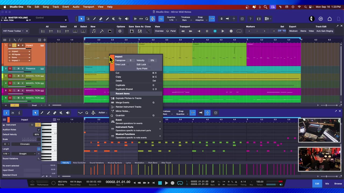The height and width of the screenshot is (193, 344).
Task: Click the Remove marker minus icon
Action: [257, 31]
